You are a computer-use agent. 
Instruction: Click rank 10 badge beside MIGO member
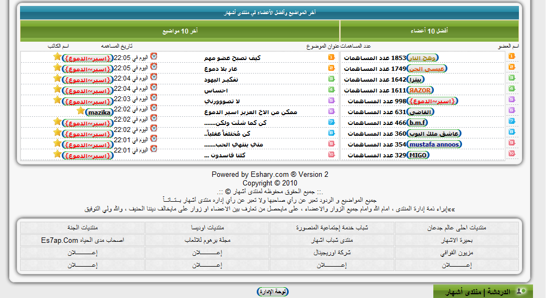pyautogui.click(x=511, y=154)
